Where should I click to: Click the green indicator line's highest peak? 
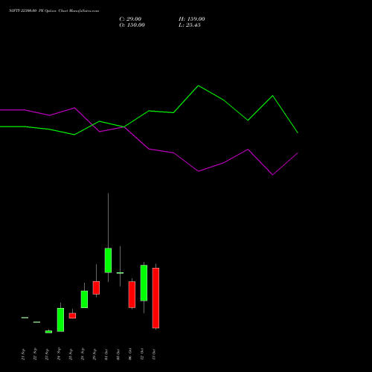pos(199,86)
